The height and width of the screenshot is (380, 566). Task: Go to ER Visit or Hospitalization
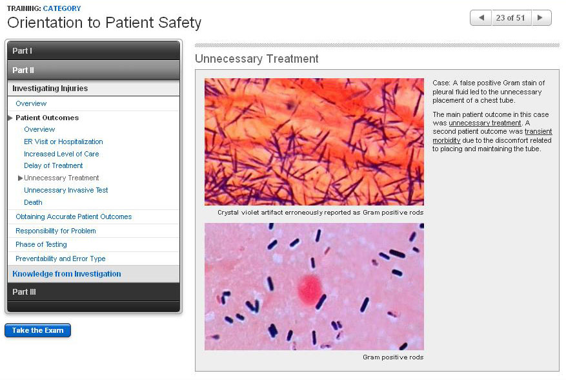63,142
